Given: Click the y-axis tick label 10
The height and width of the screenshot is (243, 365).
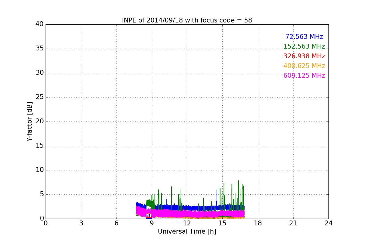Looking at the screenshot, I should click(x=40, y=170).
